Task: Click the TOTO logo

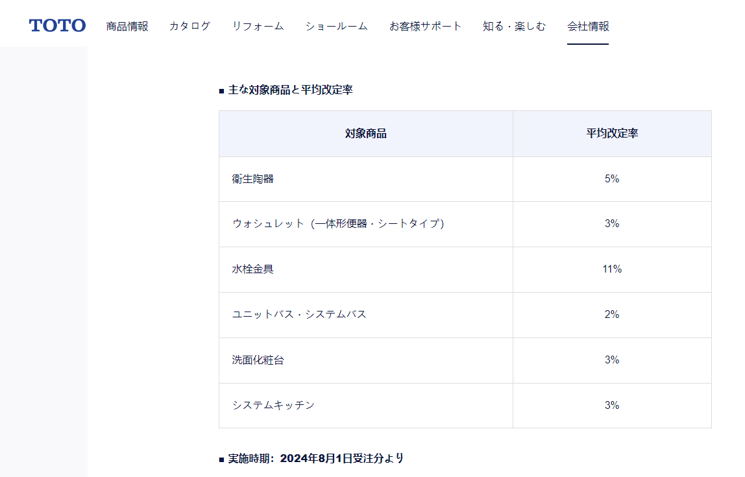Action: click(57, 26)
